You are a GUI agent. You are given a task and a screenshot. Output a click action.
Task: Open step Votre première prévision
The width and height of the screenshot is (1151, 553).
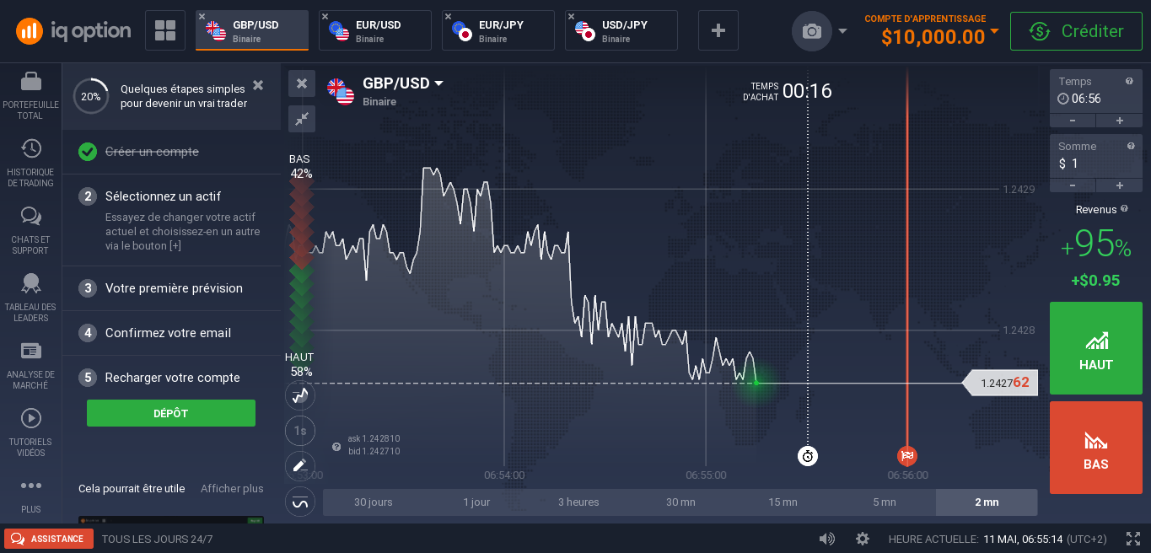click(172, 288)
